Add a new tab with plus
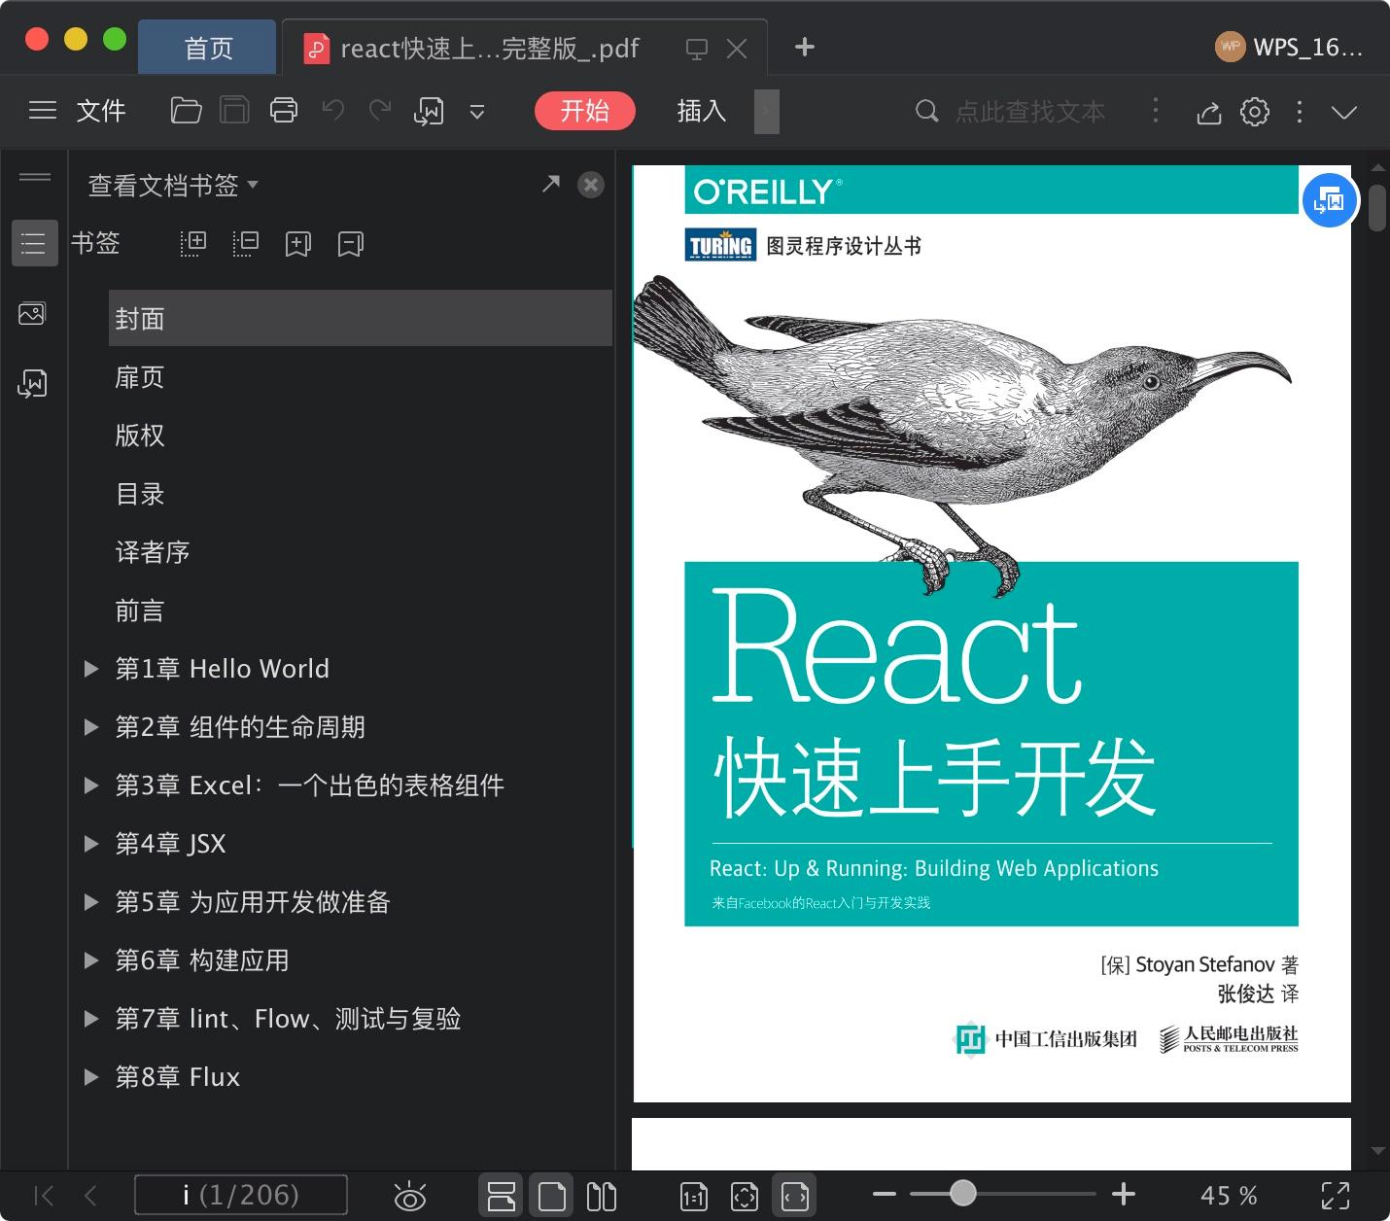Image resolution: width=1390 pixels, height=1221 pixels. [x=804, y=47]
